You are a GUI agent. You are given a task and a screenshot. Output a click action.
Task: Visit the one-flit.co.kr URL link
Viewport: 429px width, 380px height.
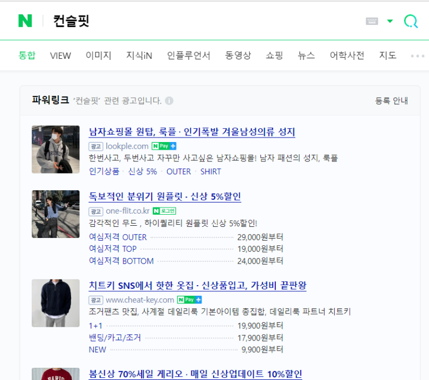(x=128, y=211)
